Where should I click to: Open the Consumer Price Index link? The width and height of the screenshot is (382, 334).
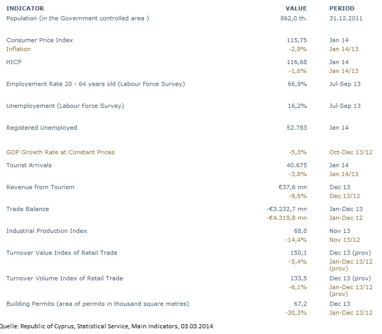tap(40, 40)
